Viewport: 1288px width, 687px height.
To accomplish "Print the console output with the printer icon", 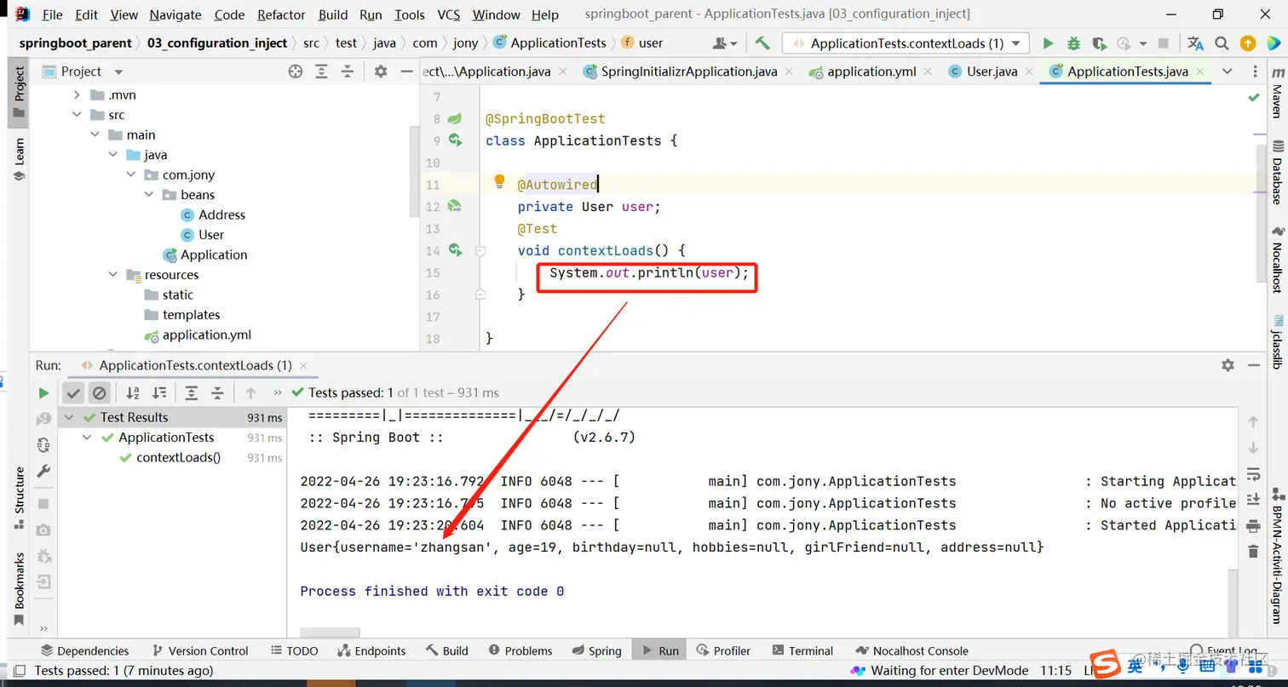I will pos(1253,525).
